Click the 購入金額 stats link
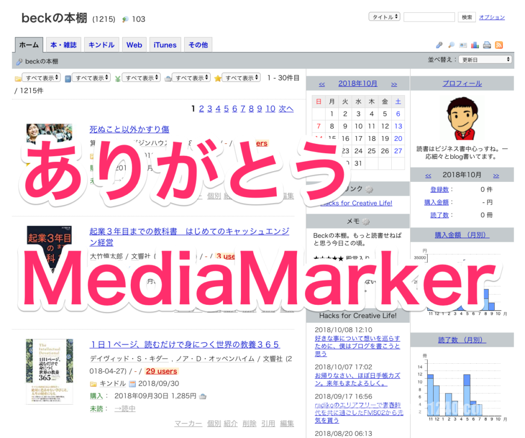Screen dimensions: 525x438 click(436, 202)
